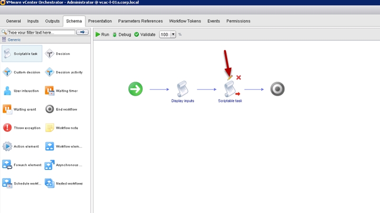Switch to the Presentation tab

(100, 21)
